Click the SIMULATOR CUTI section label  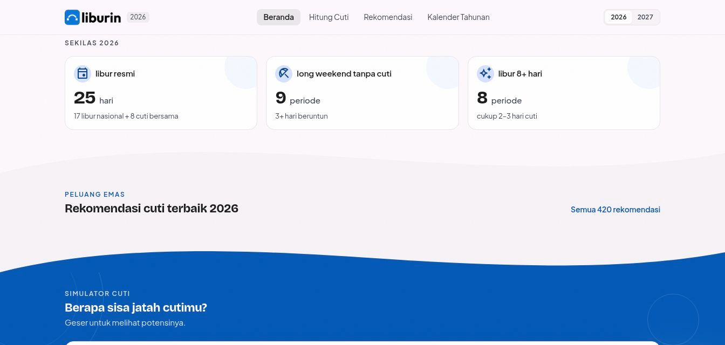click(97, 294)
